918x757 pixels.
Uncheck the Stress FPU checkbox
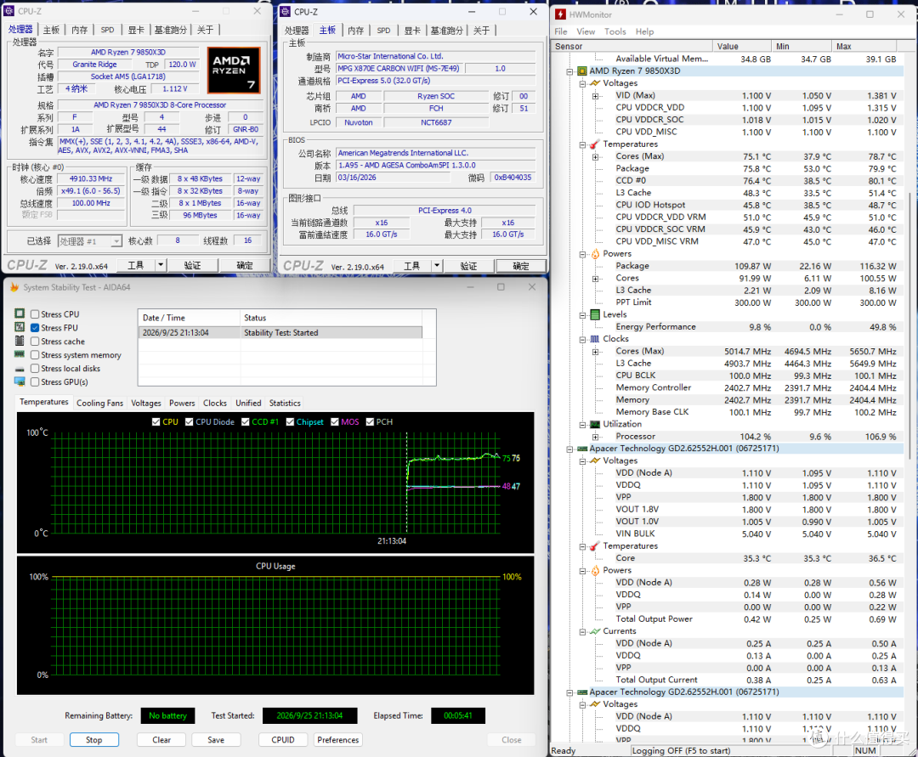point(35,328)
